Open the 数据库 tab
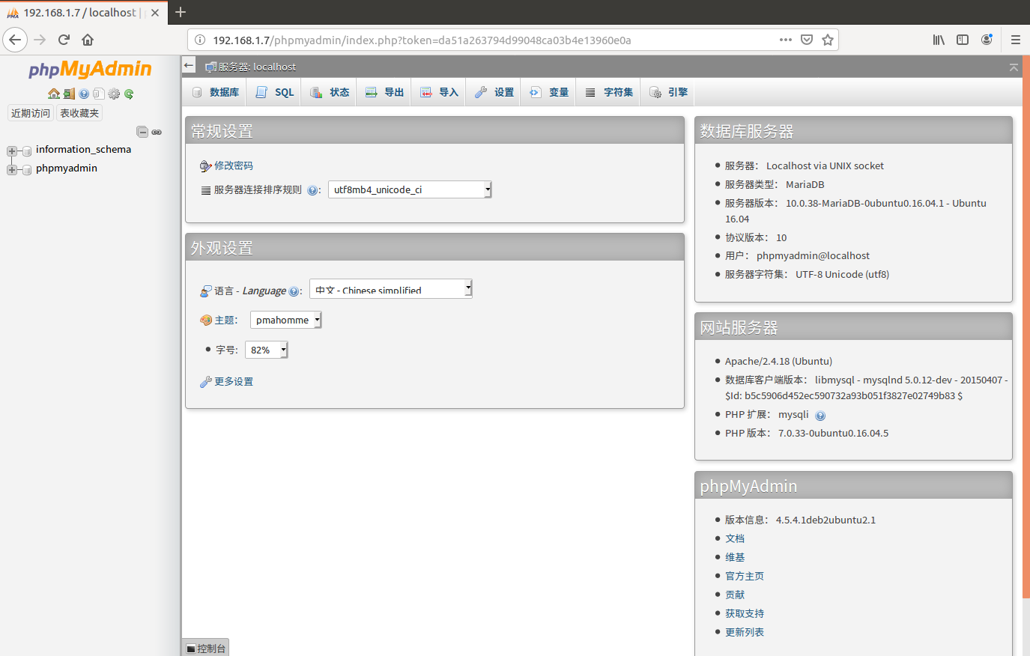Screen dimensions: 1030x656 tap(216, 92)
